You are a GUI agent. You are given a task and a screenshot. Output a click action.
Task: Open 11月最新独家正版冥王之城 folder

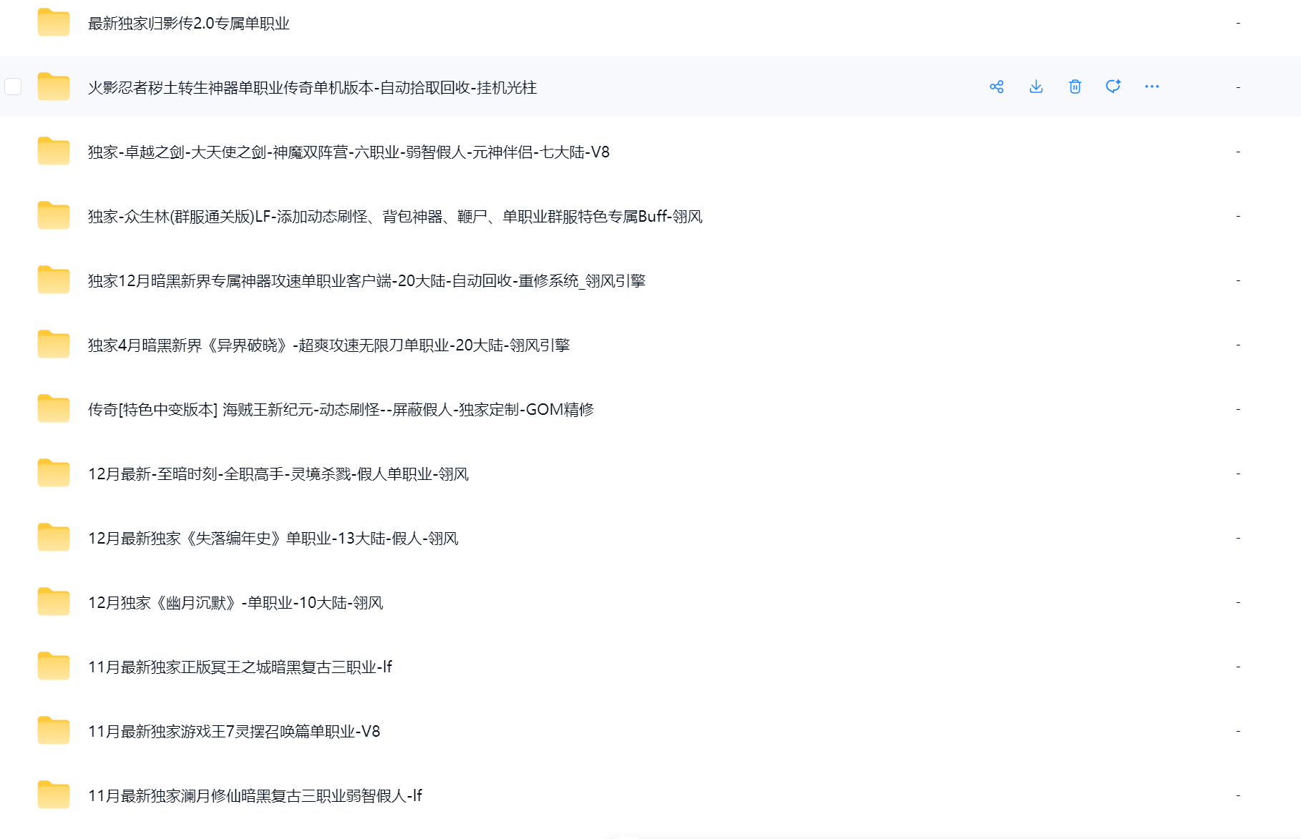[240, 667]
